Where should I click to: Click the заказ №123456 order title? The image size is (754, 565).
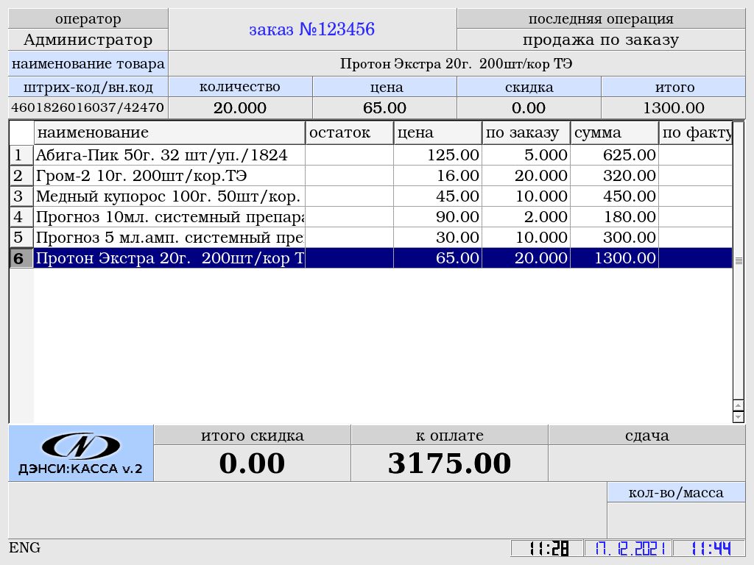[312, 29]
